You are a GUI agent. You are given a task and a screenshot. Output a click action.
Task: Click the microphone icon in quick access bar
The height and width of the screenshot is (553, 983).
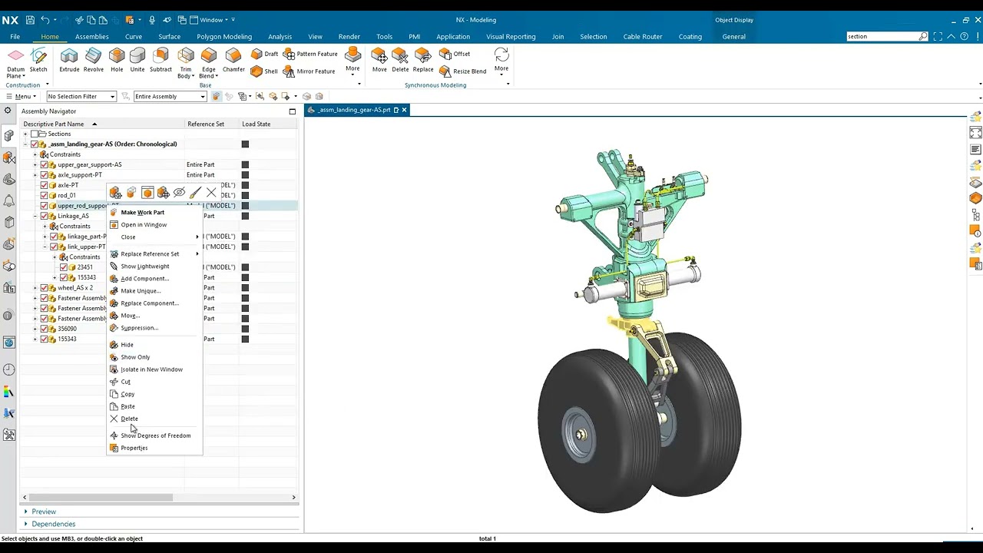click(x=152, y=20)
